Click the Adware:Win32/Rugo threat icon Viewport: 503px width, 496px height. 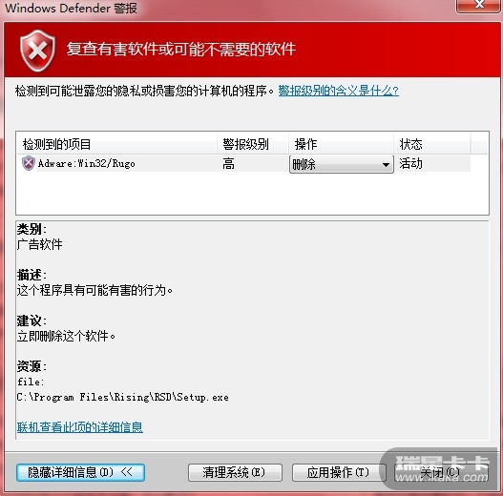pos(29,163)
